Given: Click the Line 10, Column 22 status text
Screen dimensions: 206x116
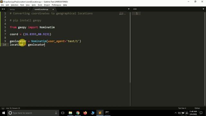Looking at the screenshot, I should [x=13, y=108].
